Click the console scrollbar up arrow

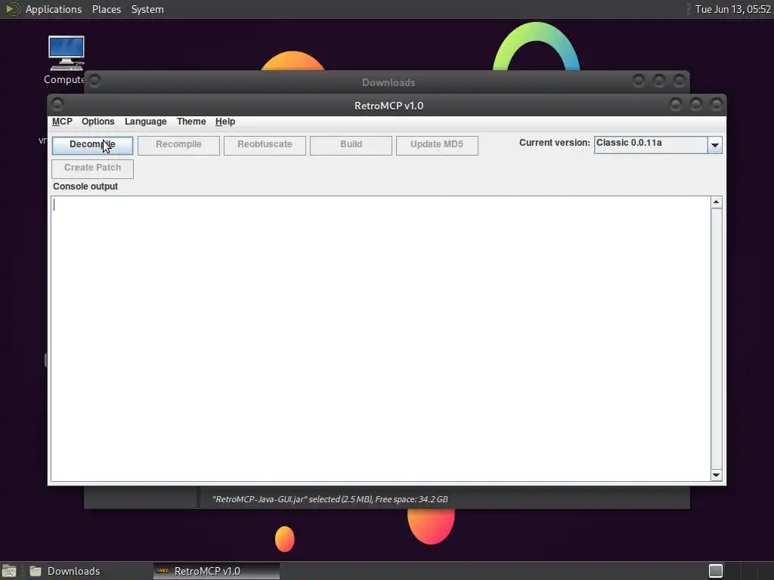[x=717, y=202]
